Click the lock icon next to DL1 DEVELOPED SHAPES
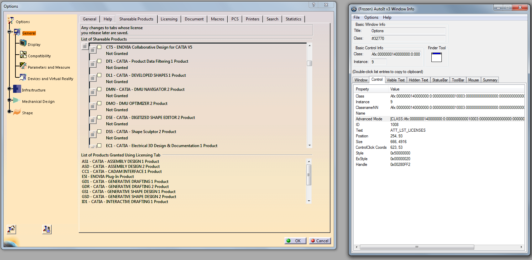This screenshot has height=260, width=532. [x=93, y=78]
